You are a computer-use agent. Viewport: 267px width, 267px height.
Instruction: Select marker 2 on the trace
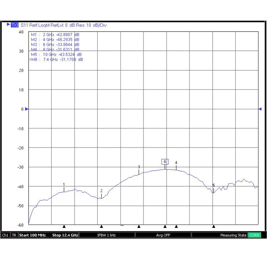point(101,191)
